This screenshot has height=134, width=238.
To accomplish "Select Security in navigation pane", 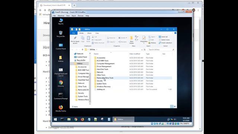I will tap(81, 93).
